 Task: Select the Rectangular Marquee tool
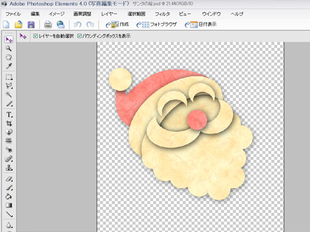[9, 77]
